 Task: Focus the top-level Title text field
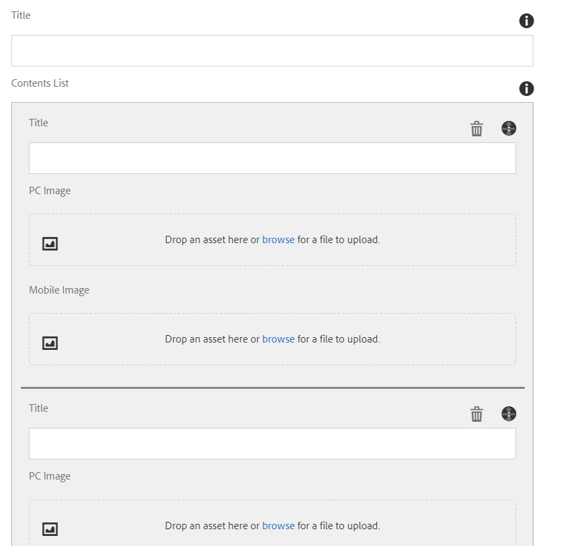272,50
